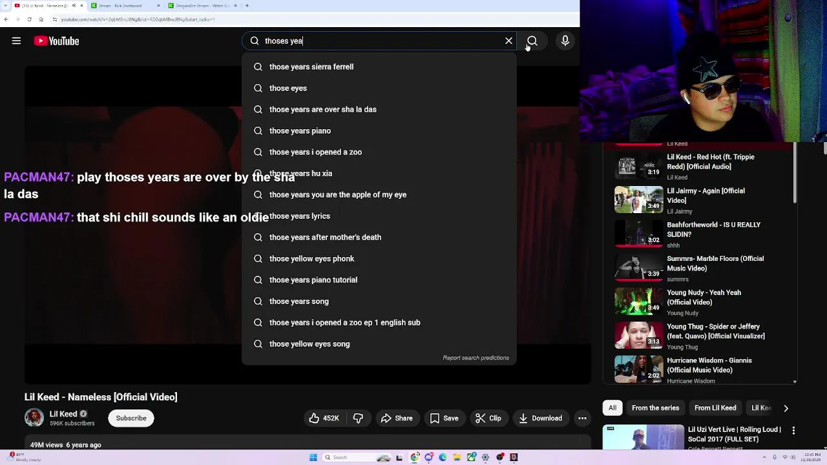Open the Lil Keed channel name link

[x=63, y=414]
